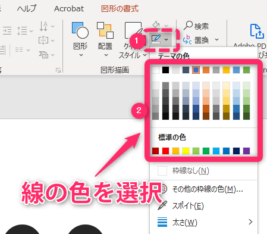The height and width of the screenshot is (234, 267).
Task: Open the Acrobat tab
Action: pyautogui.click(x=69, y=9)
